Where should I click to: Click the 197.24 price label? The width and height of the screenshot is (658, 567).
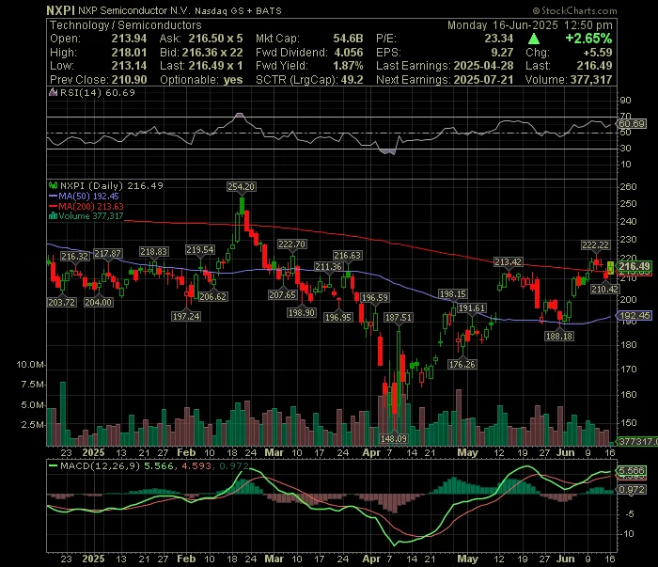pyautogui.click(x=186, y=317)
